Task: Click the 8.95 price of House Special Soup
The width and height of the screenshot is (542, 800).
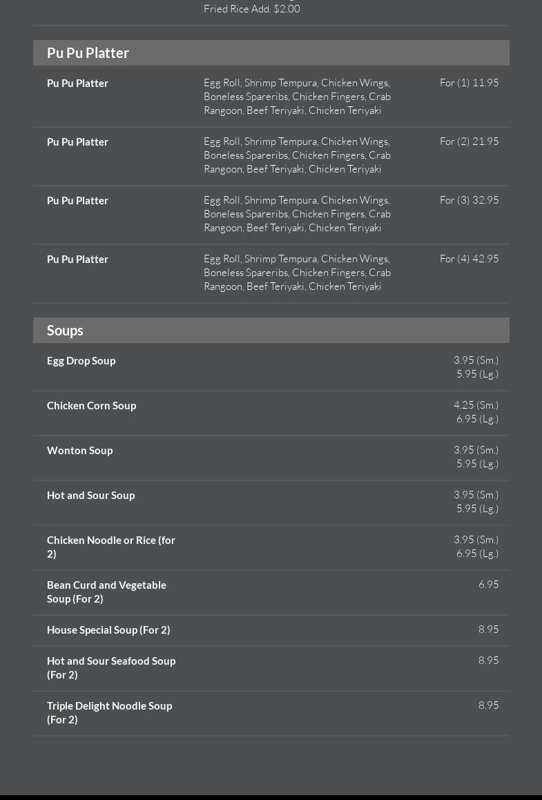Action: 488,630
